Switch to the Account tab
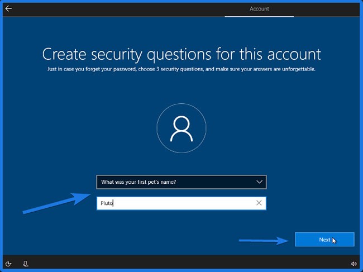The image size is (363, 272). click(259, 9)
